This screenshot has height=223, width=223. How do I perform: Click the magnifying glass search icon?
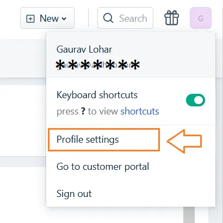(108, 18)
